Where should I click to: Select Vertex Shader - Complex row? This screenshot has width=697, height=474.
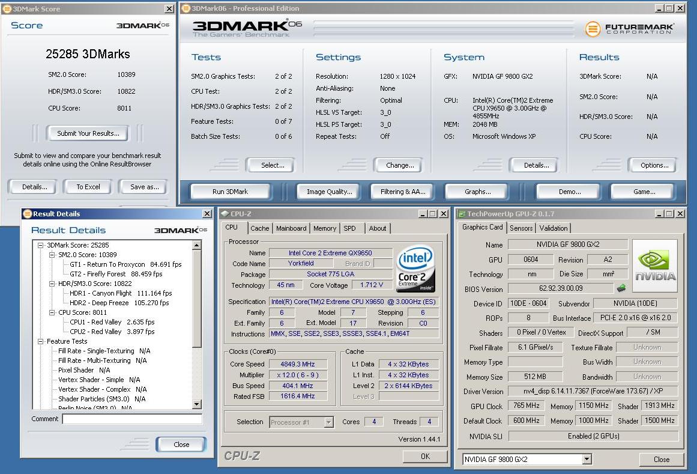(x=102, y=389)
